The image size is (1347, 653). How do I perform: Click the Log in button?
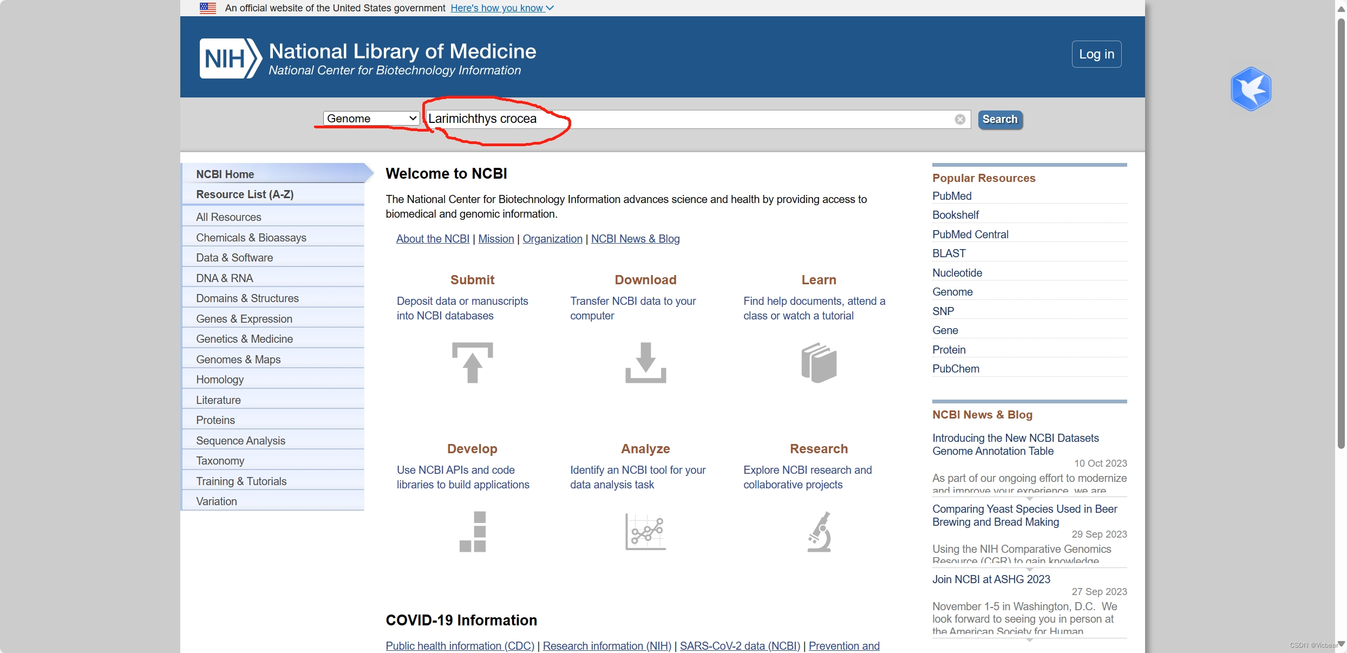point(1096,54)
